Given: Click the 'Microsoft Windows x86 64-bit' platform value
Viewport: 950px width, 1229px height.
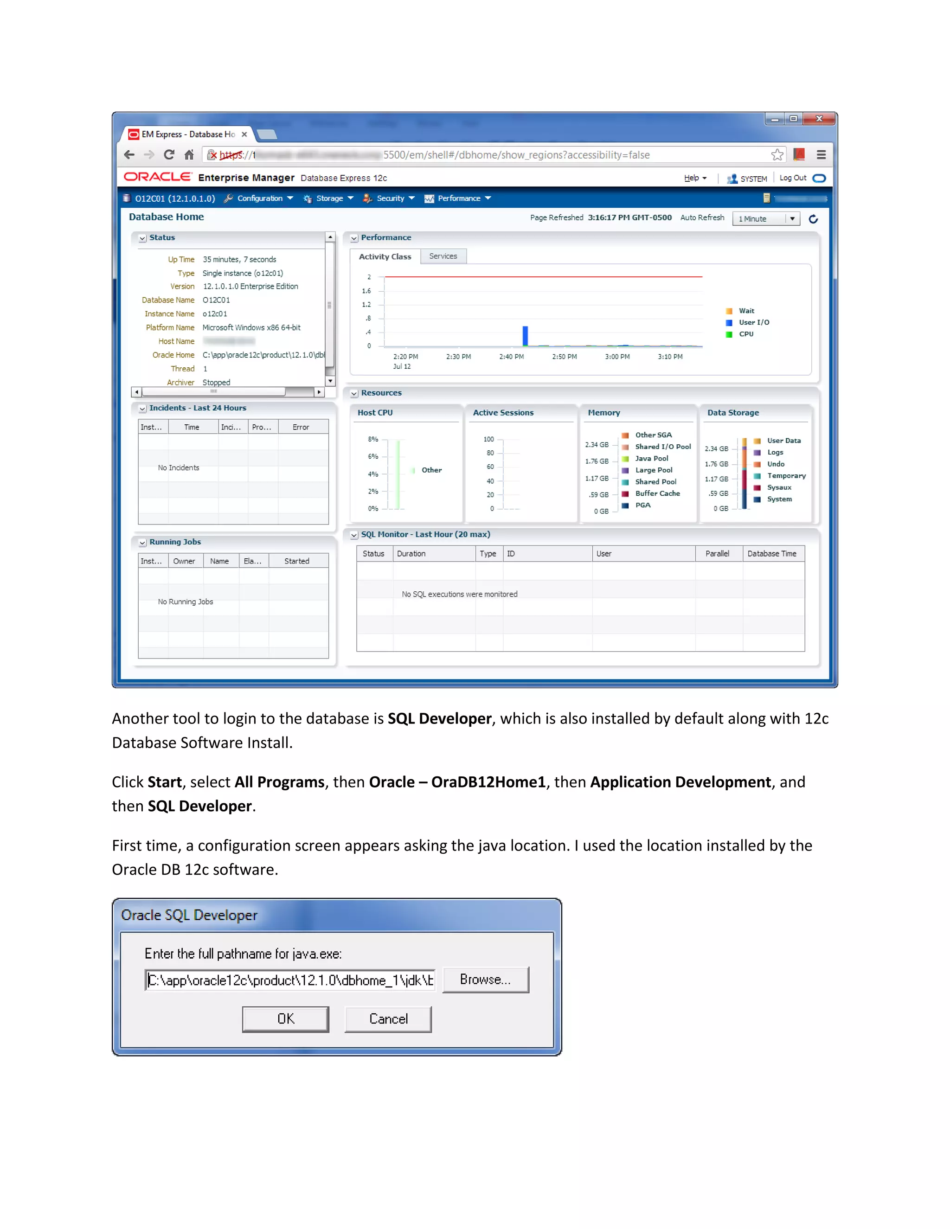Looking at the screenshot, I should (x=251, y=327).
